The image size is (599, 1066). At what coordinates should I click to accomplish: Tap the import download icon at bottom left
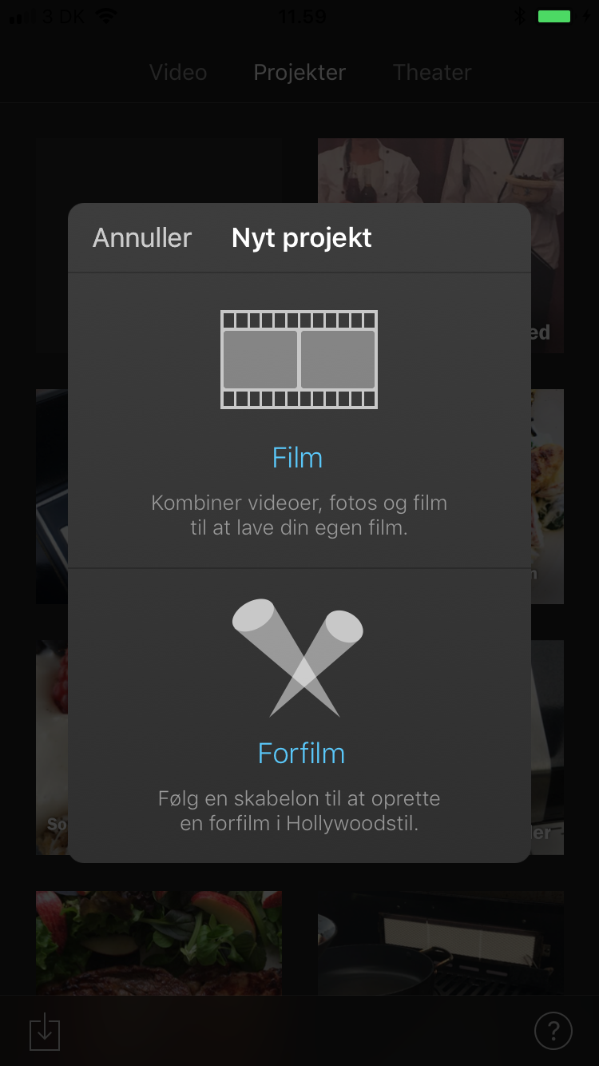pos(45,1031)
